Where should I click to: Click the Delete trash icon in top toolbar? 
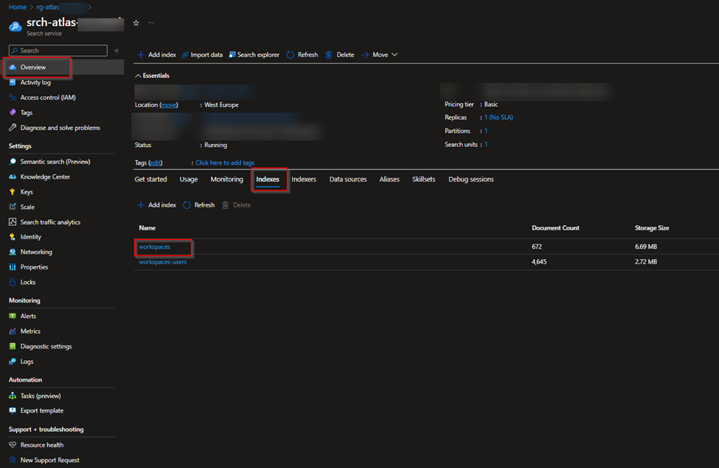pos(329,55)
